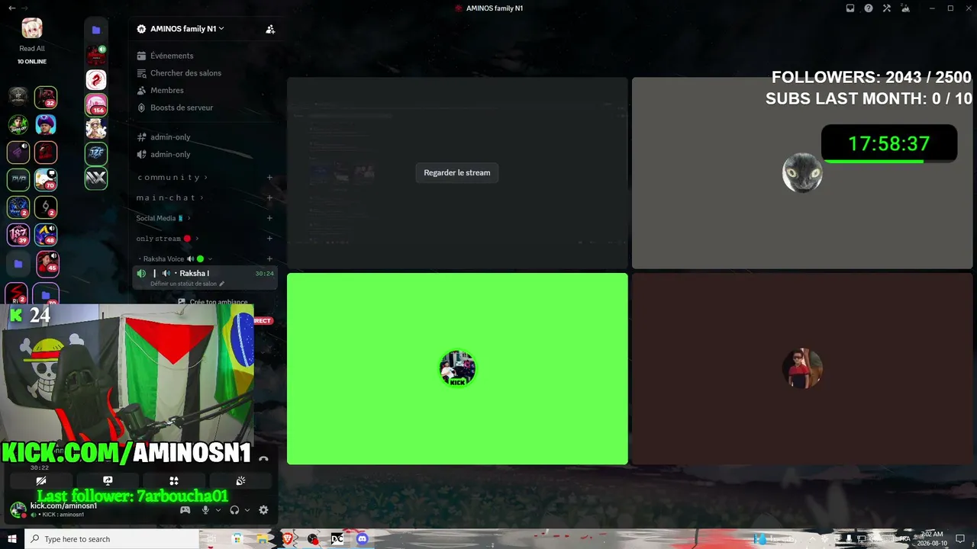Open the server icon with the 156 badge
Screen dimensions: 977x549
(x=96, y=104)
